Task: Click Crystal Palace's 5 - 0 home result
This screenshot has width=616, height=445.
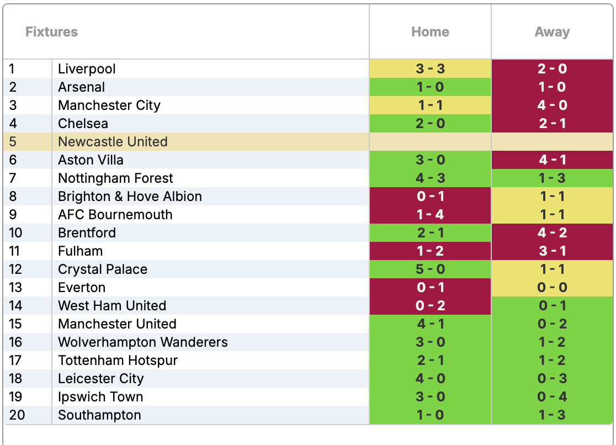Action: point(430,269)
